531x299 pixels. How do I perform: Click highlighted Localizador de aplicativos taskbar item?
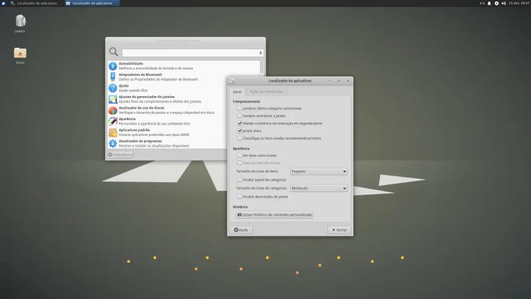click(x=92, y=3)
